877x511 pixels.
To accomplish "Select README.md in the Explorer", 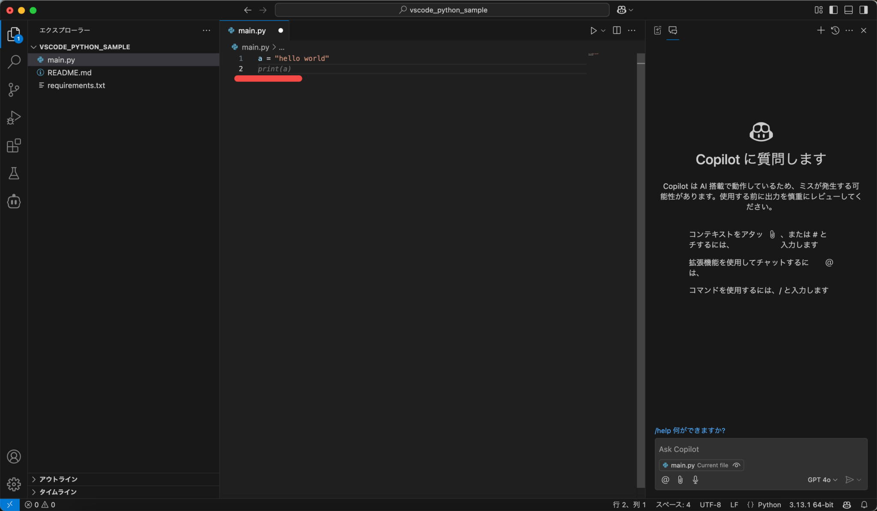I will pos(69,72).
